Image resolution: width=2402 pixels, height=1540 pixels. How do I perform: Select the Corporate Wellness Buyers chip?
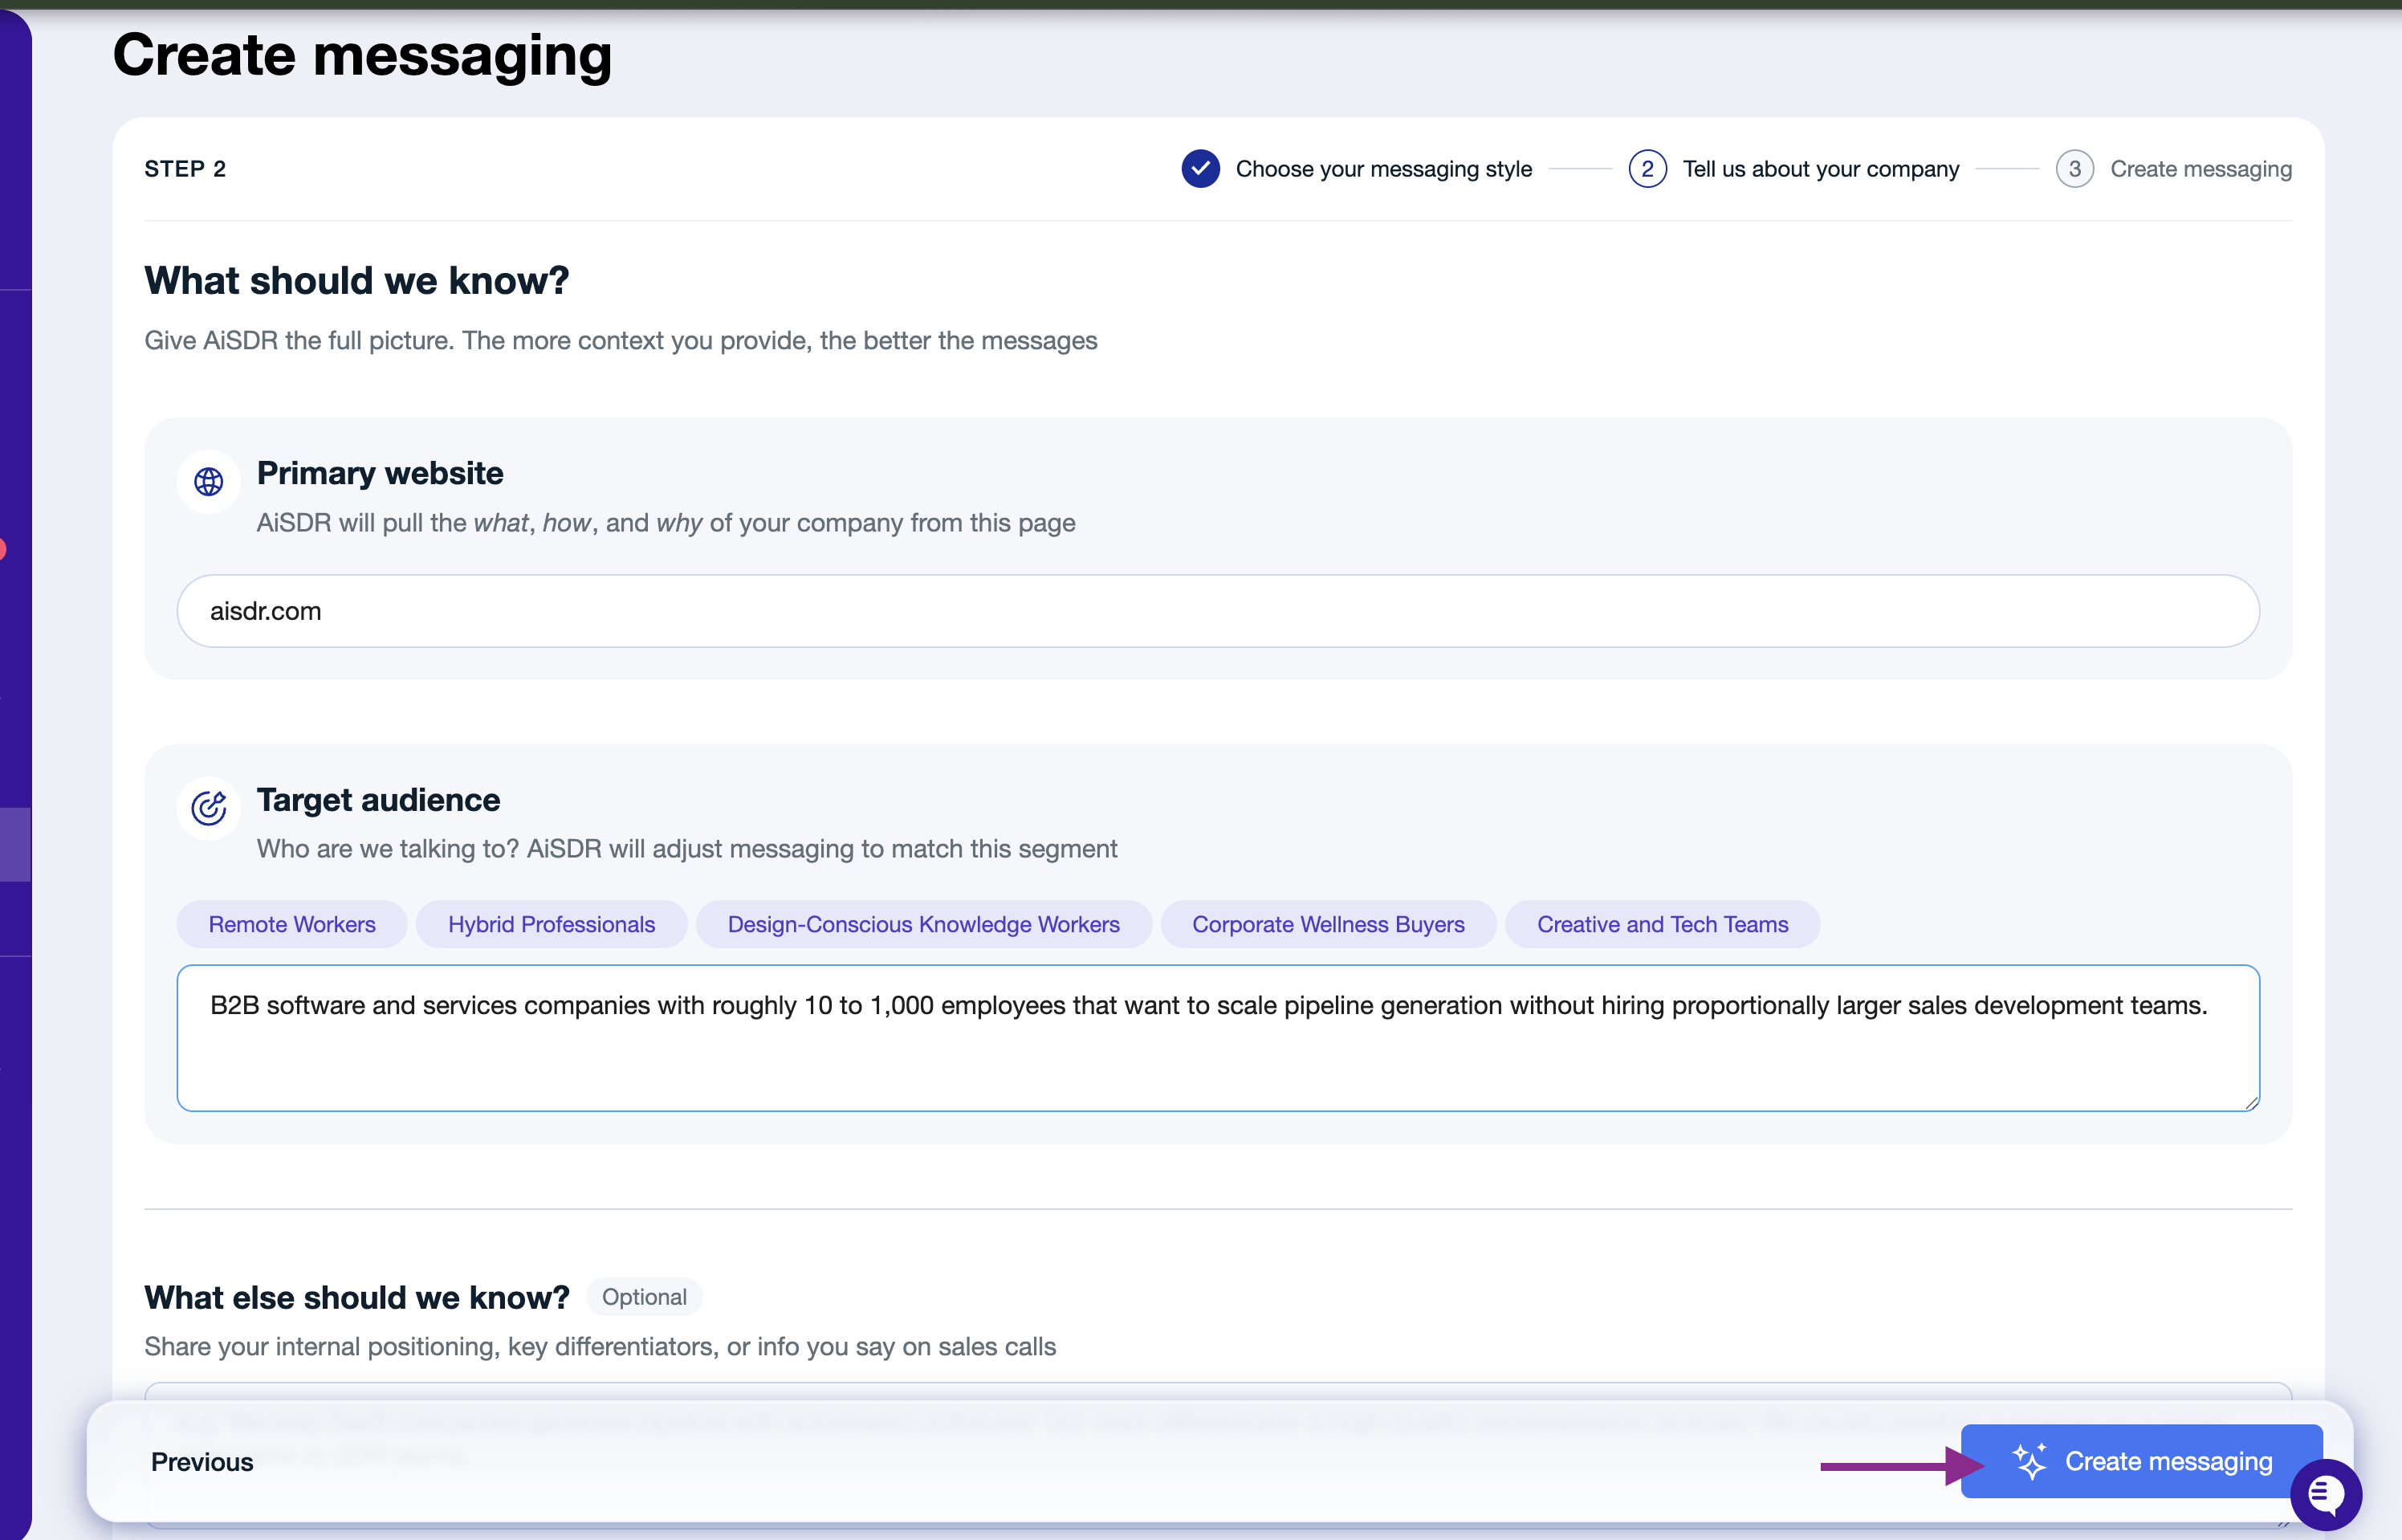(1328, 924)
